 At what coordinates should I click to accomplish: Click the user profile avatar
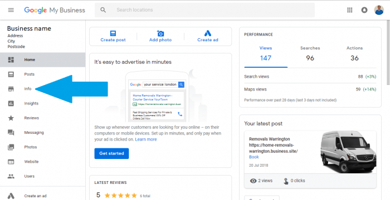(x=379, y=10)
